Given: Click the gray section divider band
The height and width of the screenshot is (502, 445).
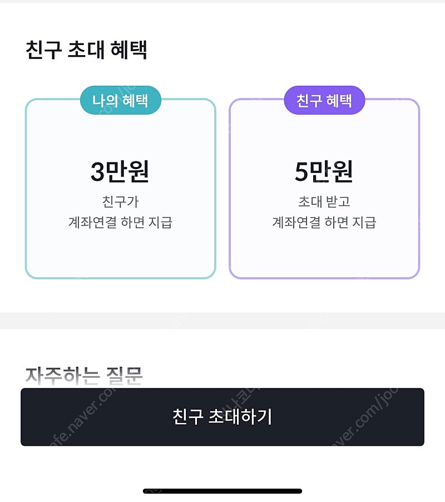Looking at the screenshot, I should [222, 321].
